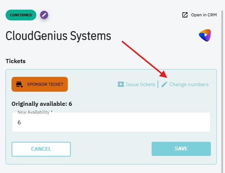This screenshot has height=173, width=225.
Task: Click the ticket icon on the Sponsor Ticket button
Action: pos(20,84)
